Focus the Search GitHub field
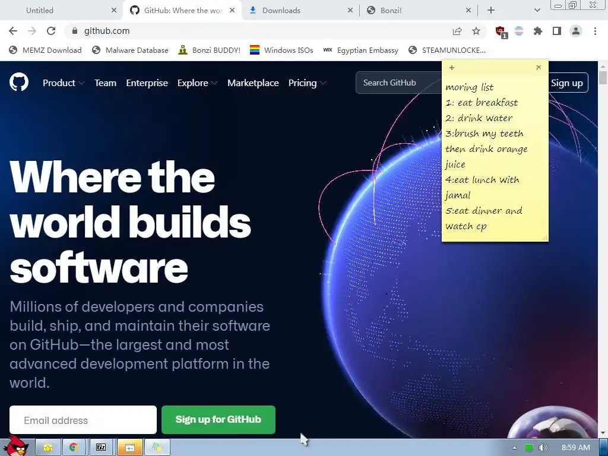The width and height of the screenshot is (608, 456). click(x=398, y=83)
